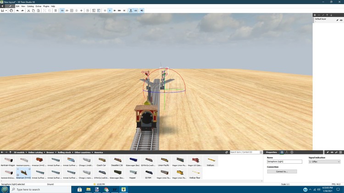
Task: Click the Cut scissors icon
Action: click(28, 11)
